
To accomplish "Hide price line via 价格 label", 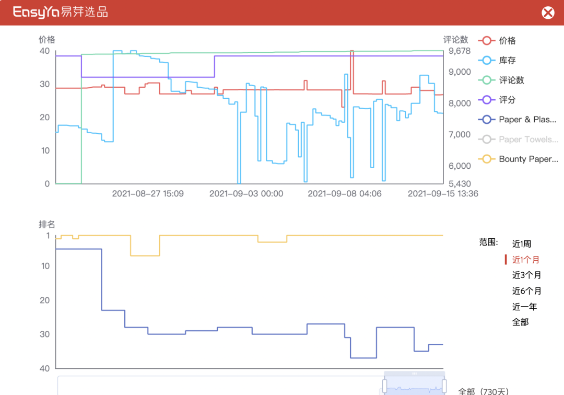I will coord(507,41).
